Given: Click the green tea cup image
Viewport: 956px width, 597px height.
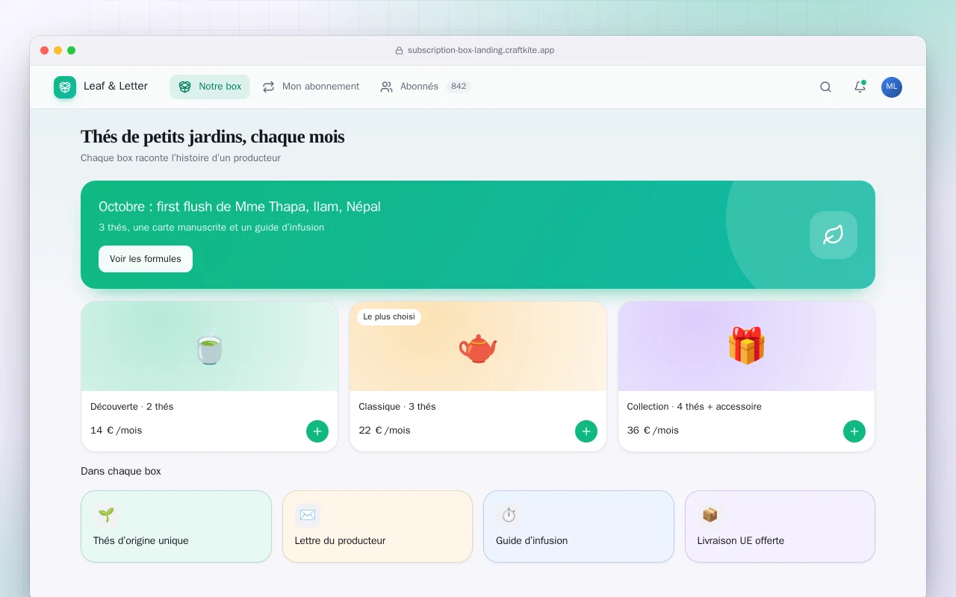Looking at the screenshot, I should tap(210, 348).
